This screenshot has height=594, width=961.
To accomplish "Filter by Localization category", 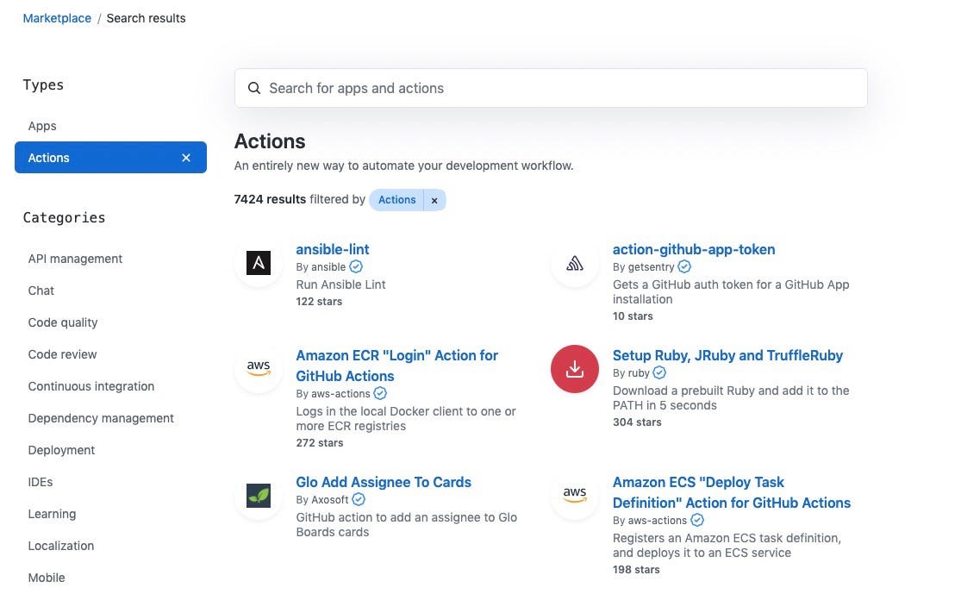I will 61,546.
